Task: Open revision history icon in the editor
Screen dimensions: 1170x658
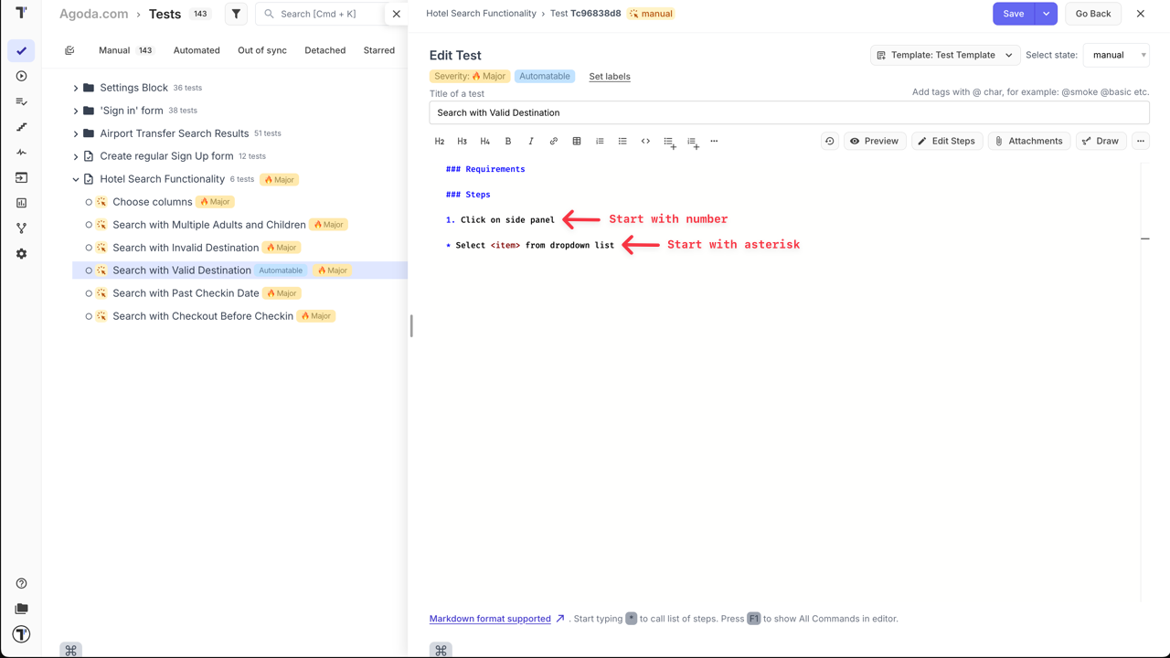Action: point(829,141)
